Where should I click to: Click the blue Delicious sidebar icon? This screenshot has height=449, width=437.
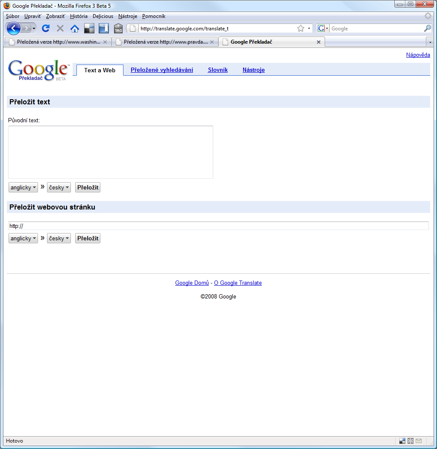click(x=103, y=28)
